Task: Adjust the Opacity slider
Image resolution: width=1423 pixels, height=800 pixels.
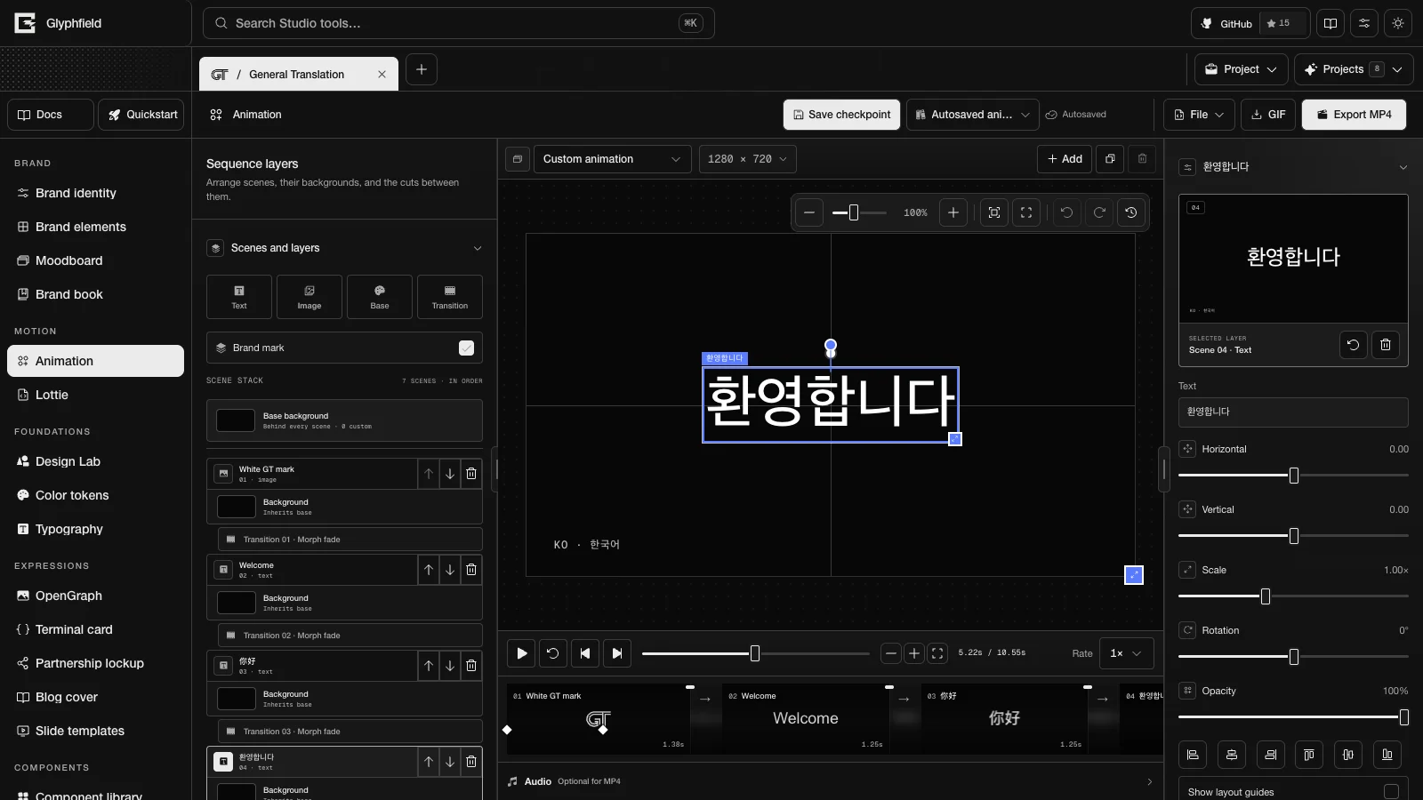Action: click(x=1293, y=716)
